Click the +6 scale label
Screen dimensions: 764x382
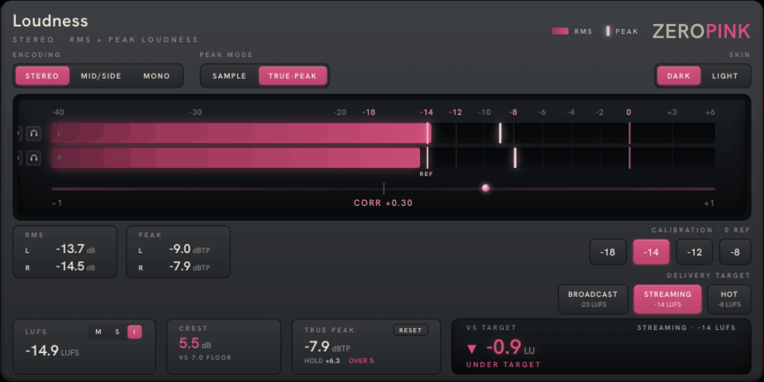click(710, 113)
